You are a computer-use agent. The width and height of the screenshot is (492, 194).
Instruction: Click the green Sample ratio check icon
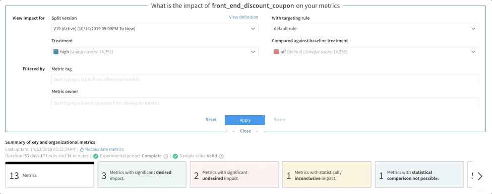tap(175, 156)
